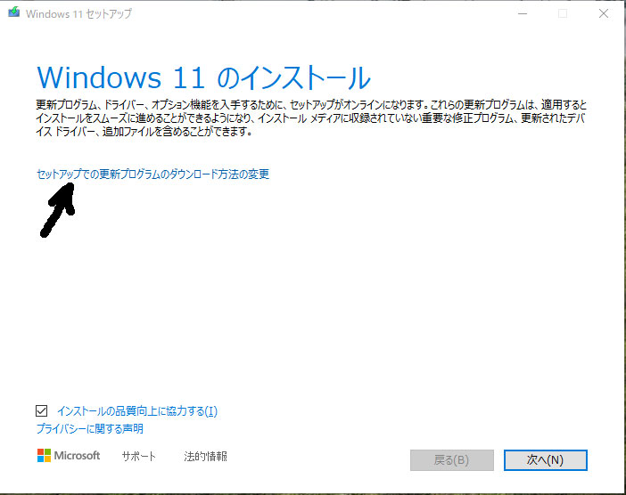Open the プライバシーに関する声明 link
Screen dimensions: 626x495
pos(90,429)
